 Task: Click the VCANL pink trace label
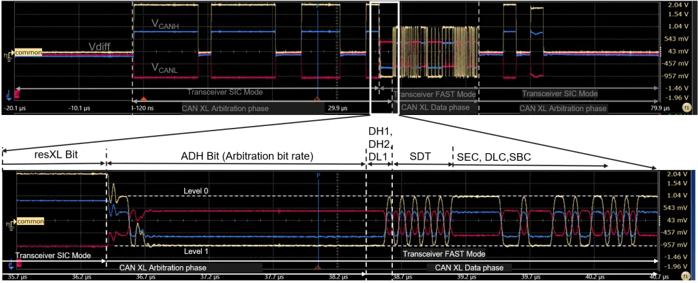[164, 68]
